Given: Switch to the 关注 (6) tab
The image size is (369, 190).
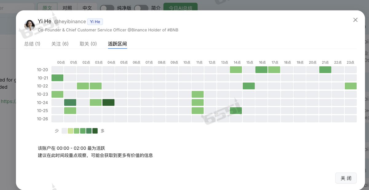Looking at the screenshot, I should [60, 44].
